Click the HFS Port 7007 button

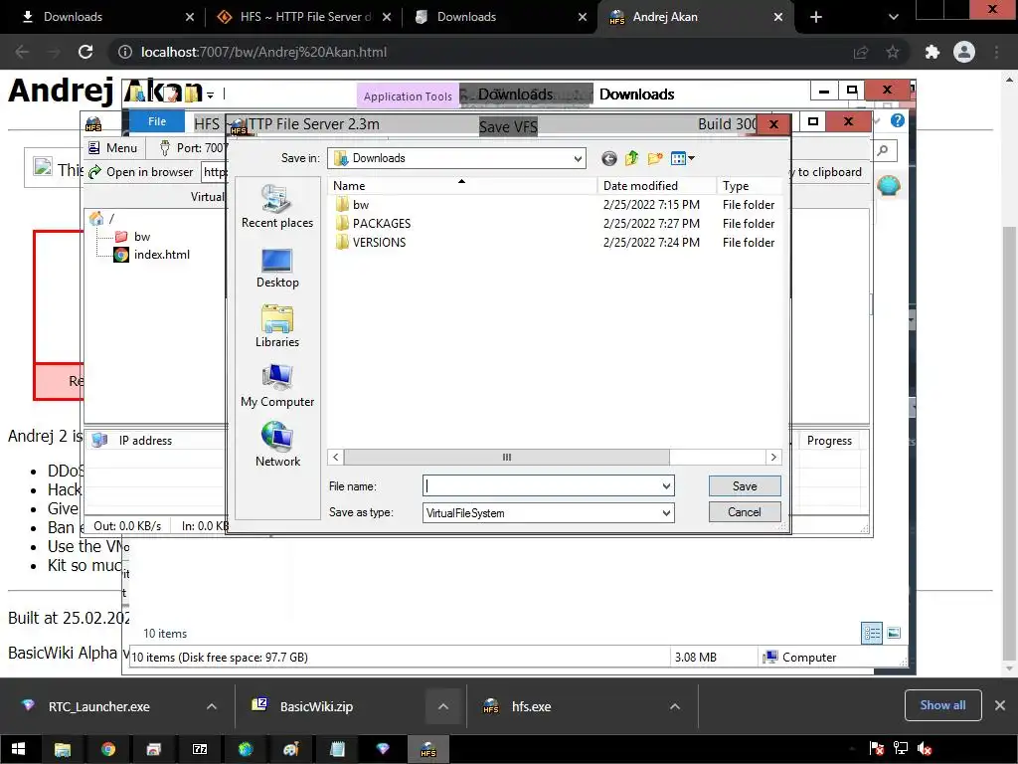tap(192, 148)
